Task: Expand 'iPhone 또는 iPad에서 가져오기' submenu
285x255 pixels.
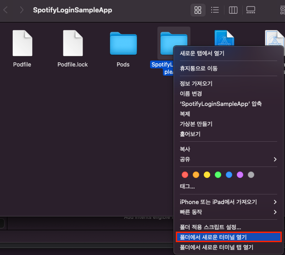Action: [229, 202]
